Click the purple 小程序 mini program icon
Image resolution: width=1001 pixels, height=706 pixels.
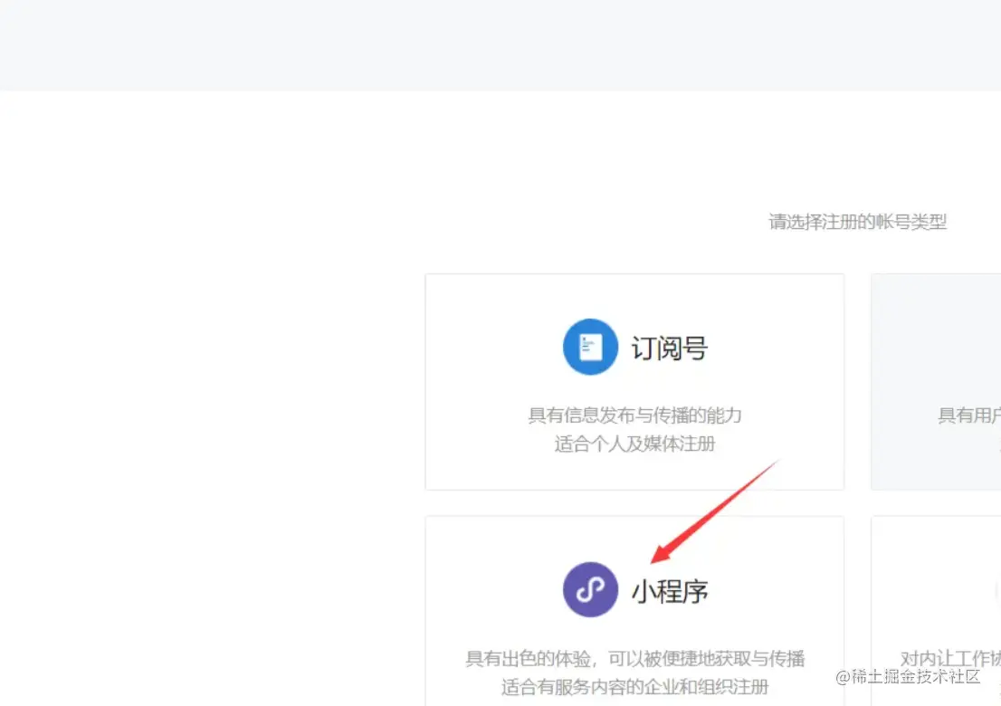[590, 590]
